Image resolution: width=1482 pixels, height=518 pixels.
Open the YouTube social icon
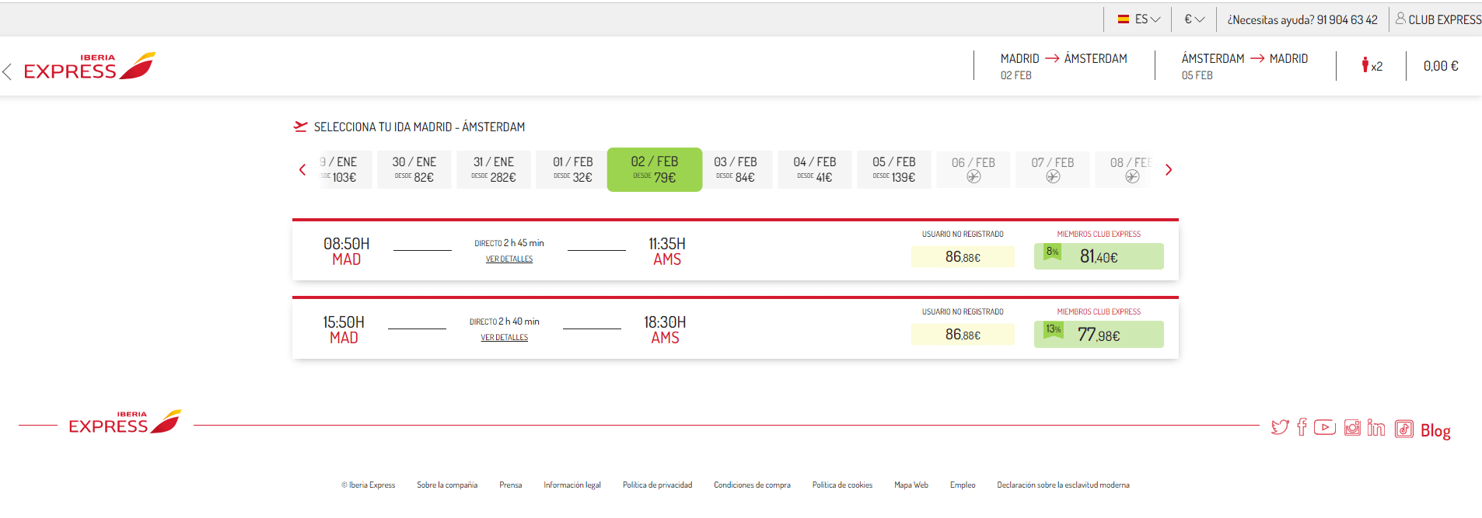(x=1325, y=427)
